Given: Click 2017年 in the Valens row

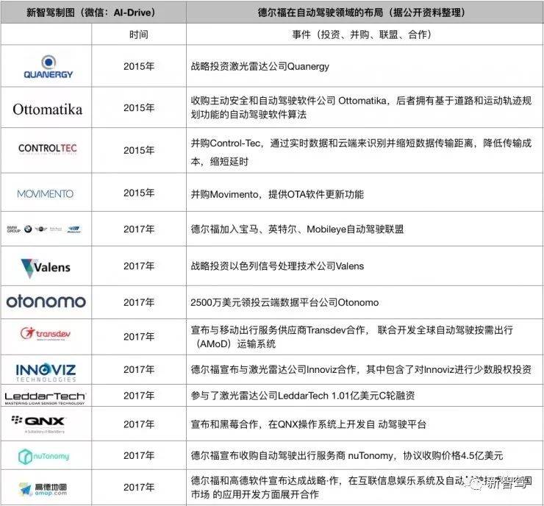Looking at the screenshot, I should (139, 266).
